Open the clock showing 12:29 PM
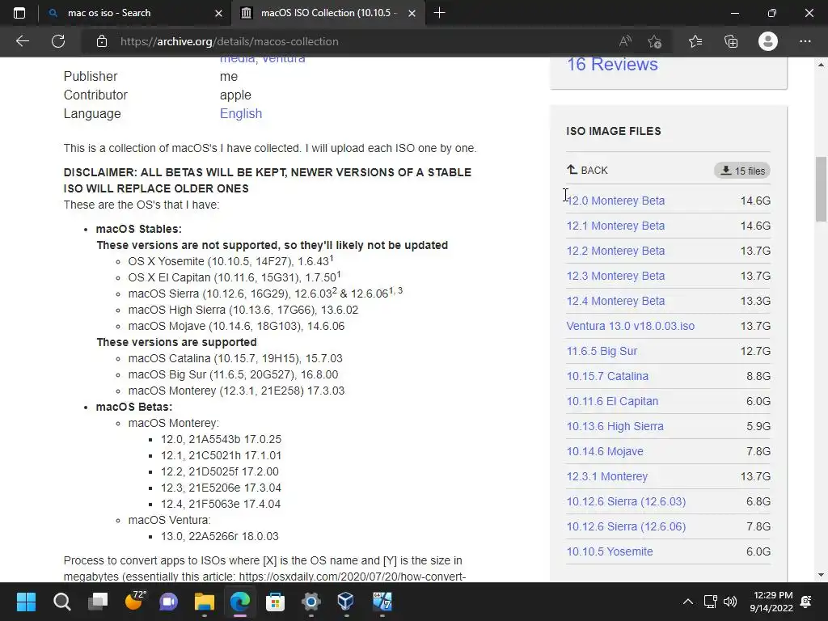828x621 pixels. 771,602
